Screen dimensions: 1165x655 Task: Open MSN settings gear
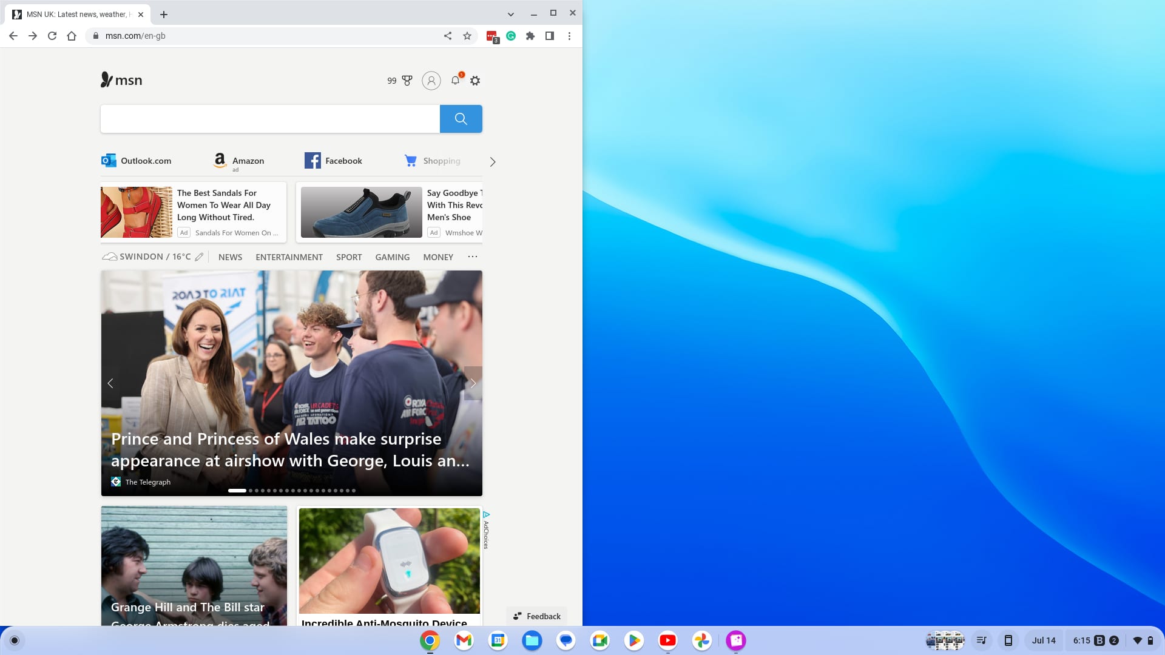point(475,80)
